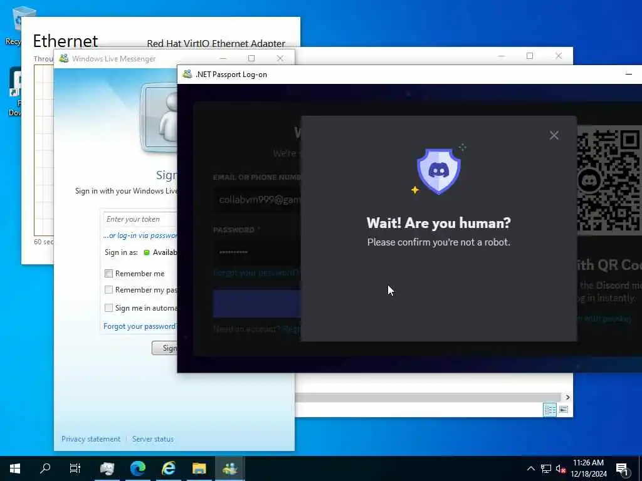
Task: Click the Ethernet heading in Task Manager
Action: pos(65,41)
